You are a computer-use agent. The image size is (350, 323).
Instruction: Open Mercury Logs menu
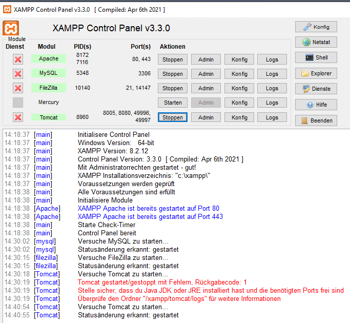point(272,103)
